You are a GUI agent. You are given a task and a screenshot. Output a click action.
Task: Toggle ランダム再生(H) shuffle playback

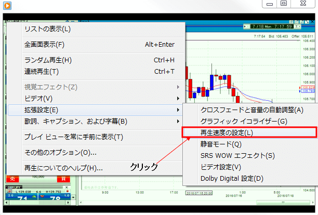click(48, 60)
